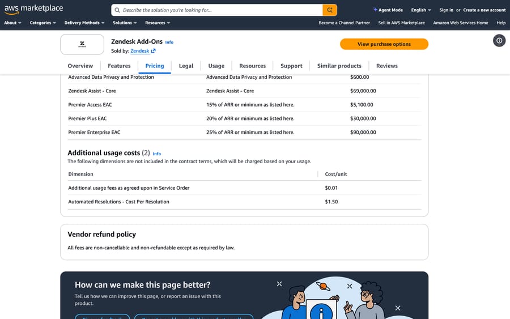Expand the Delivery Methods menu
Screen dimensions: 510x319
[x=84, y=23]
